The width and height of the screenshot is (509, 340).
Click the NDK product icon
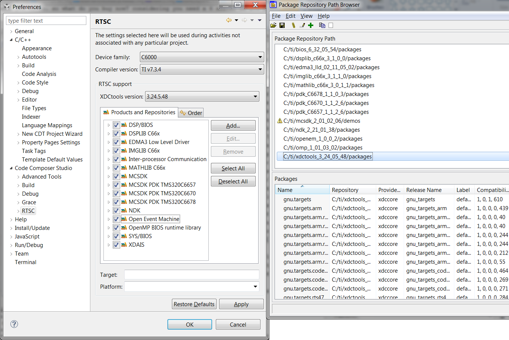point(124,211)
